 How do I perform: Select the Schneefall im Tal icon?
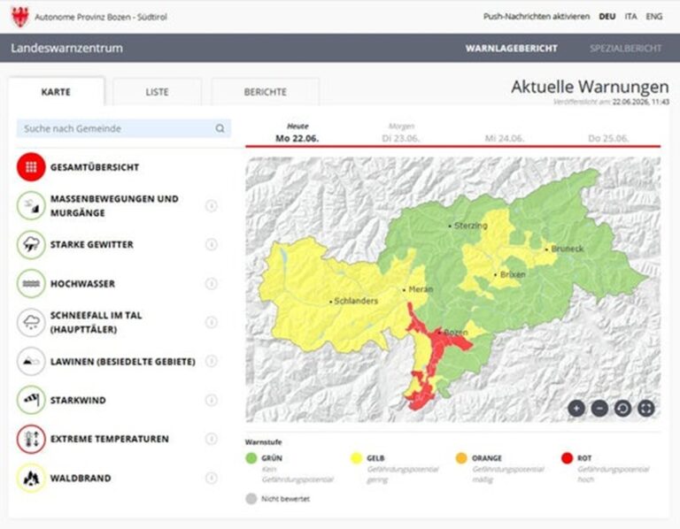tap(31, 322)
